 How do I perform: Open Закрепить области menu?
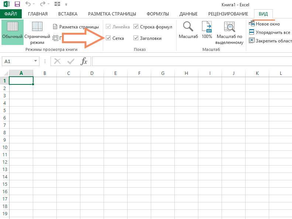pyautogui.click(x=270, y=41)
